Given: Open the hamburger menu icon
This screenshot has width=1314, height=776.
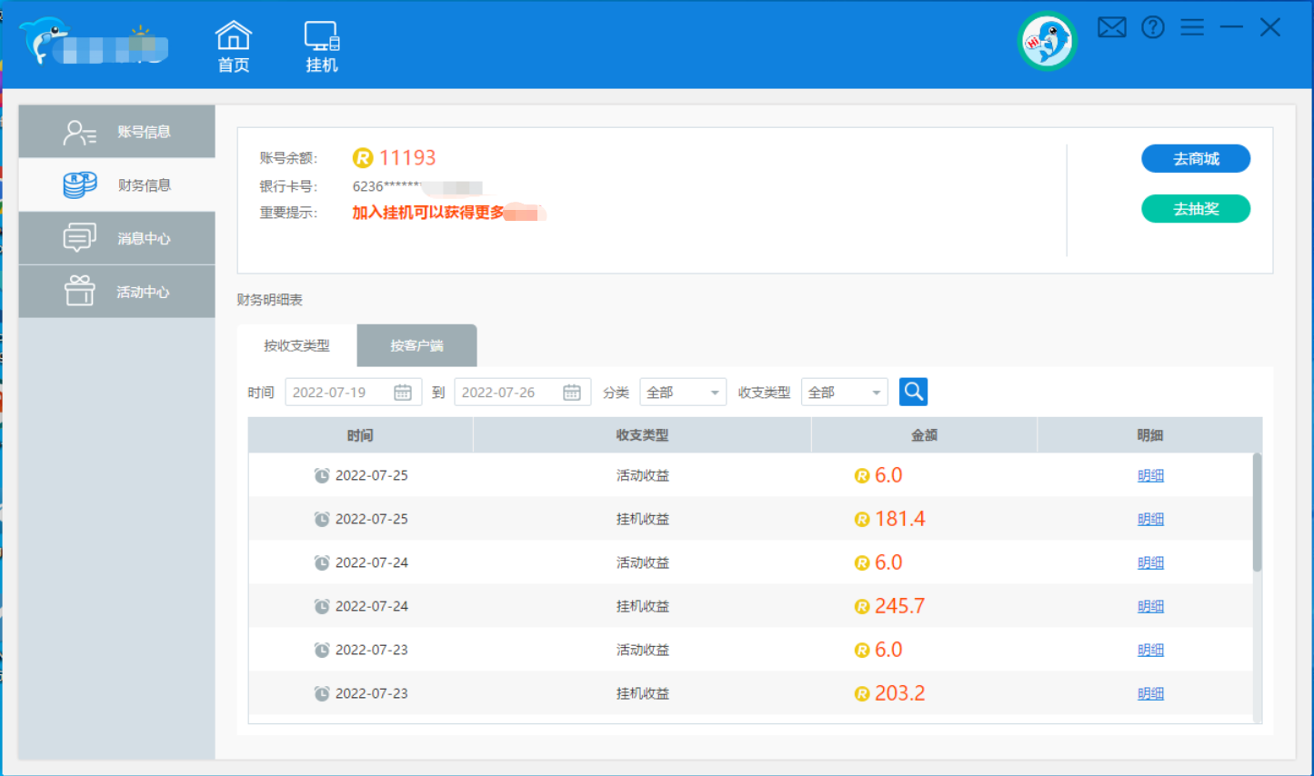Looking at the screenshot, I should tap(1192, 27).
